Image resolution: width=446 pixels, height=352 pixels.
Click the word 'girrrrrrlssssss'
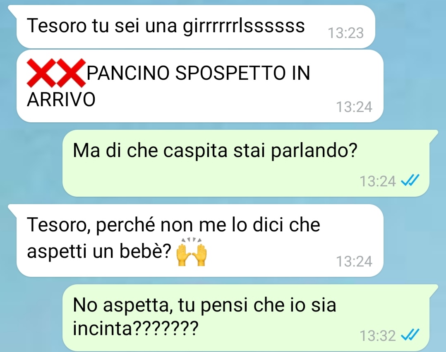(x=244, y=26)
